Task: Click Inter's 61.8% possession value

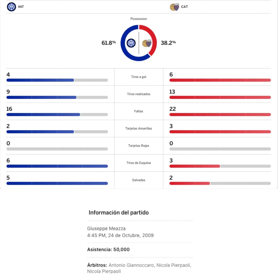Action: point(109,43)
